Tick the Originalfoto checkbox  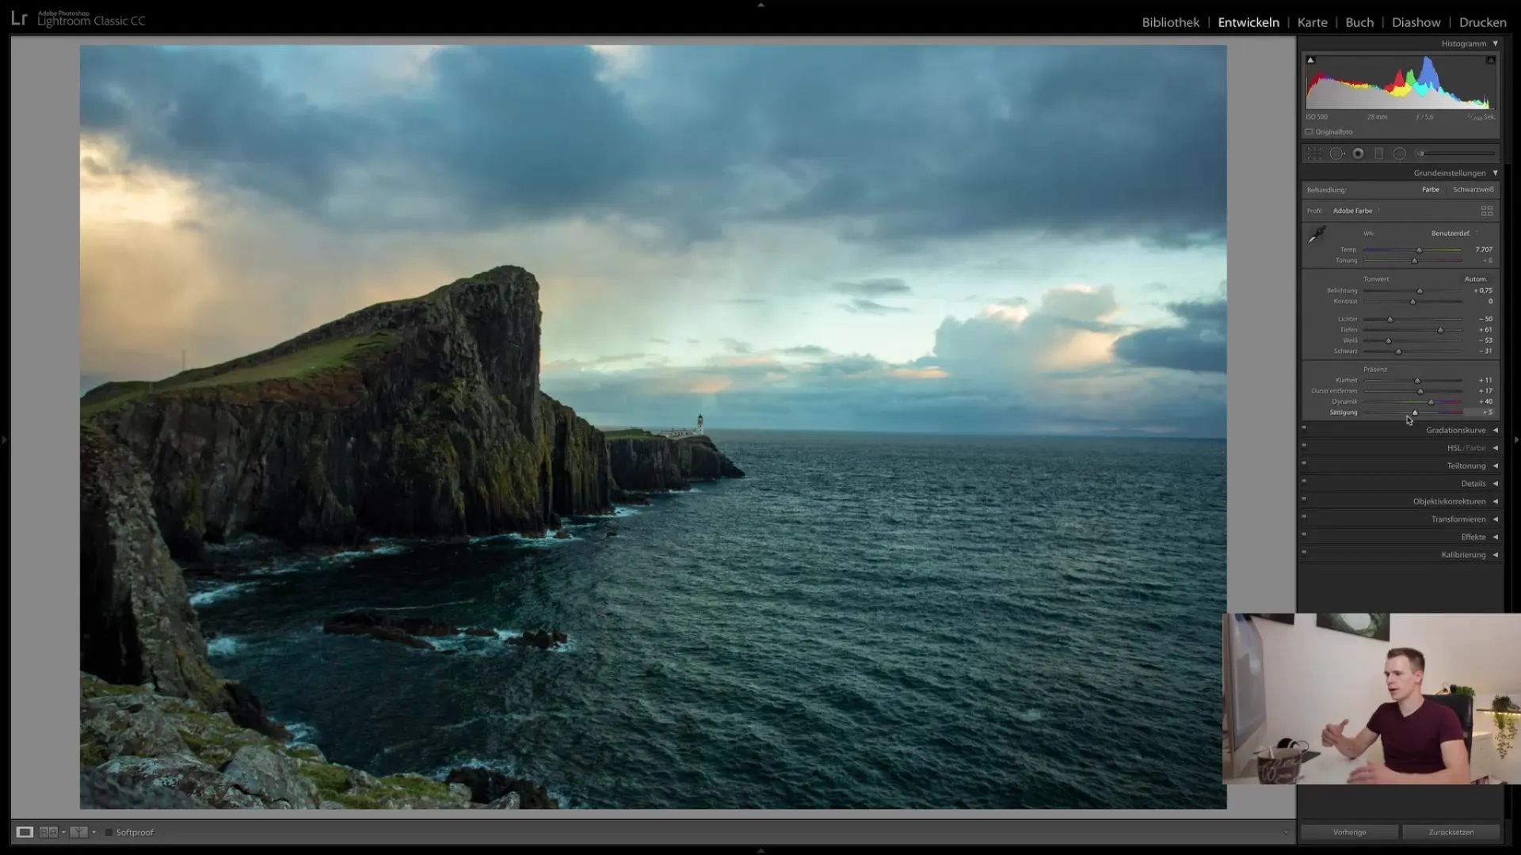[x=1309, y=132]
